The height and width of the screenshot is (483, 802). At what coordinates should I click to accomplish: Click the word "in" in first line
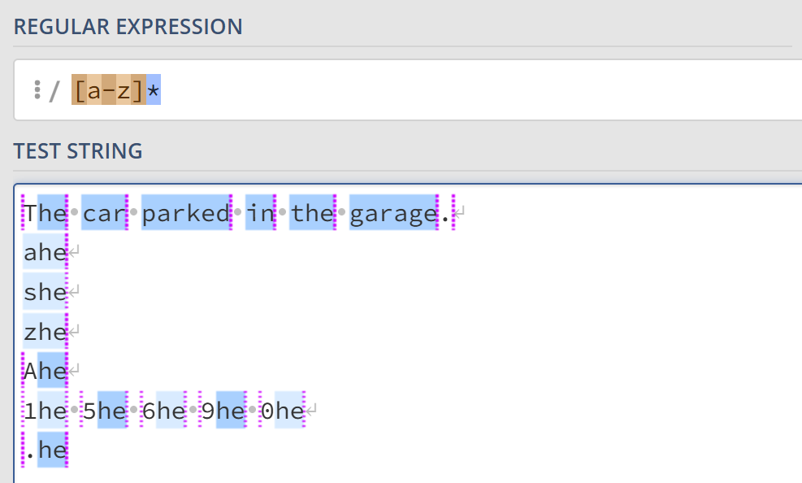261,213
